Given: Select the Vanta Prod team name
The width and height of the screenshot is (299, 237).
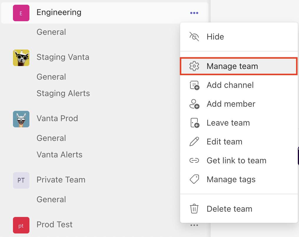Looking at the screenshot, I should 57,119.
